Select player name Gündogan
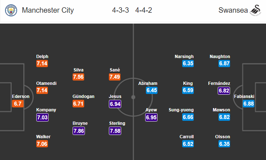Viewport: 266px width, 160px height. click(83, 97)
